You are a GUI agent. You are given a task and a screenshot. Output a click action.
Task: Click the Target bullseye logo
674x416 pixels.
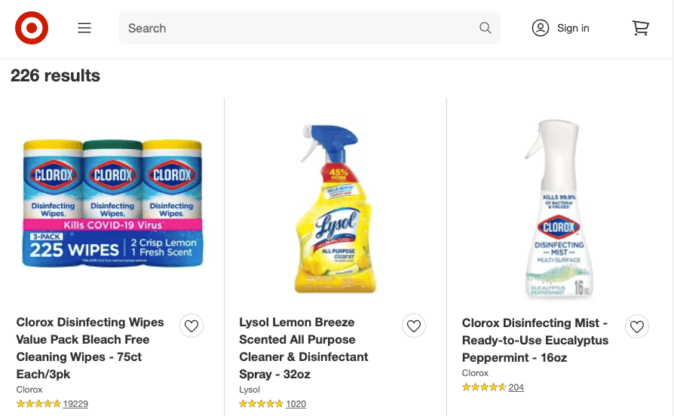point(32,29)
